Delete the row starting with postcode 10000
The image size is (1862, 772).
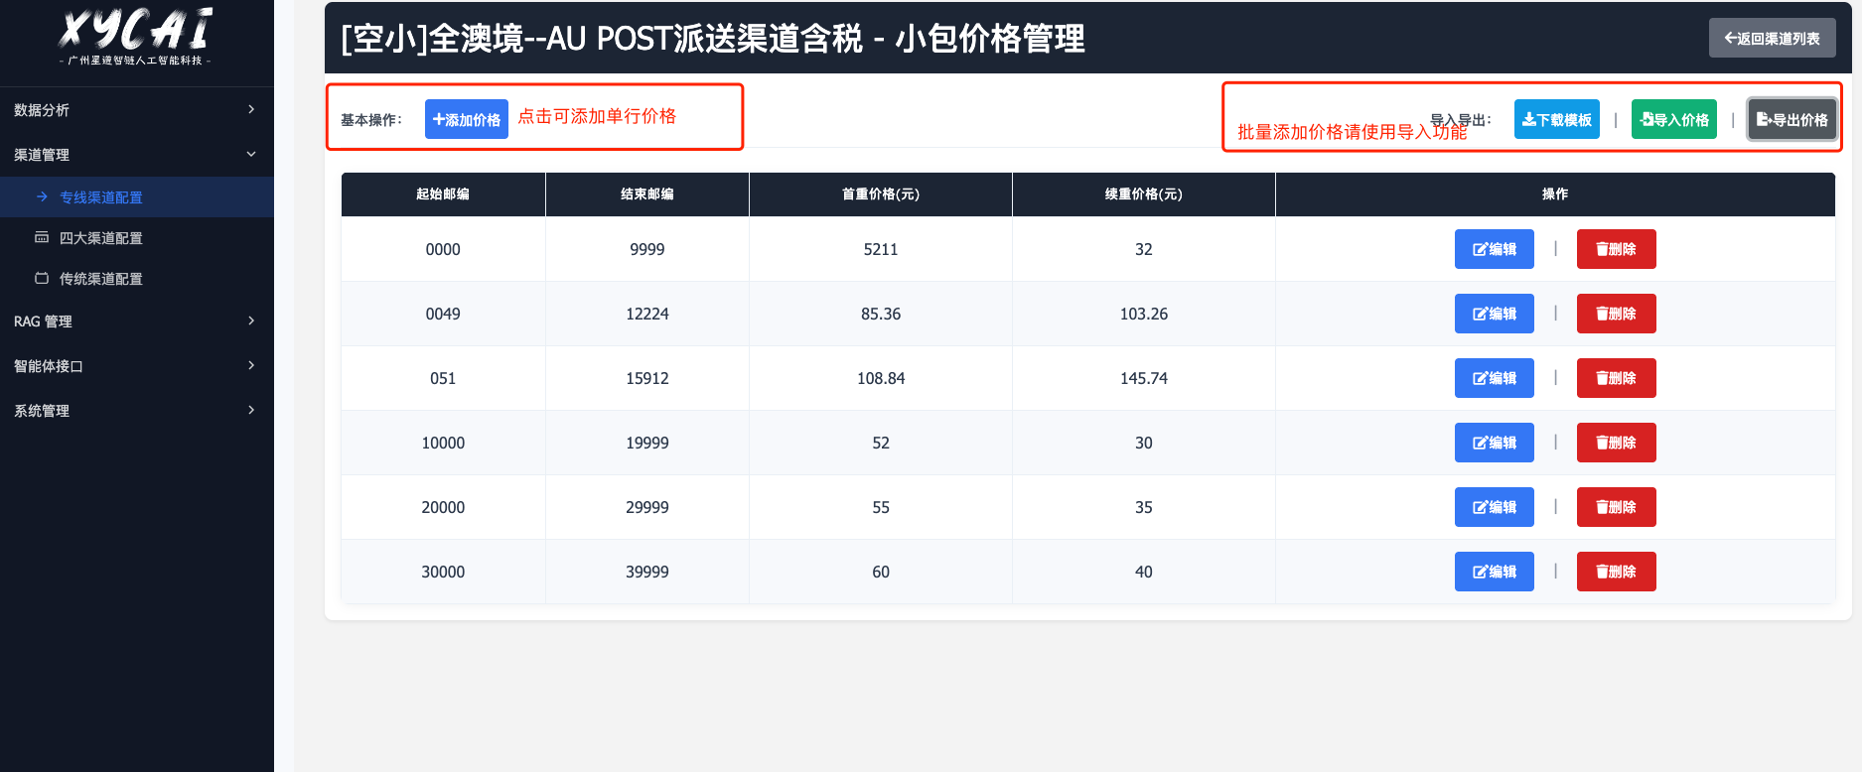(x=1617, y=443)
